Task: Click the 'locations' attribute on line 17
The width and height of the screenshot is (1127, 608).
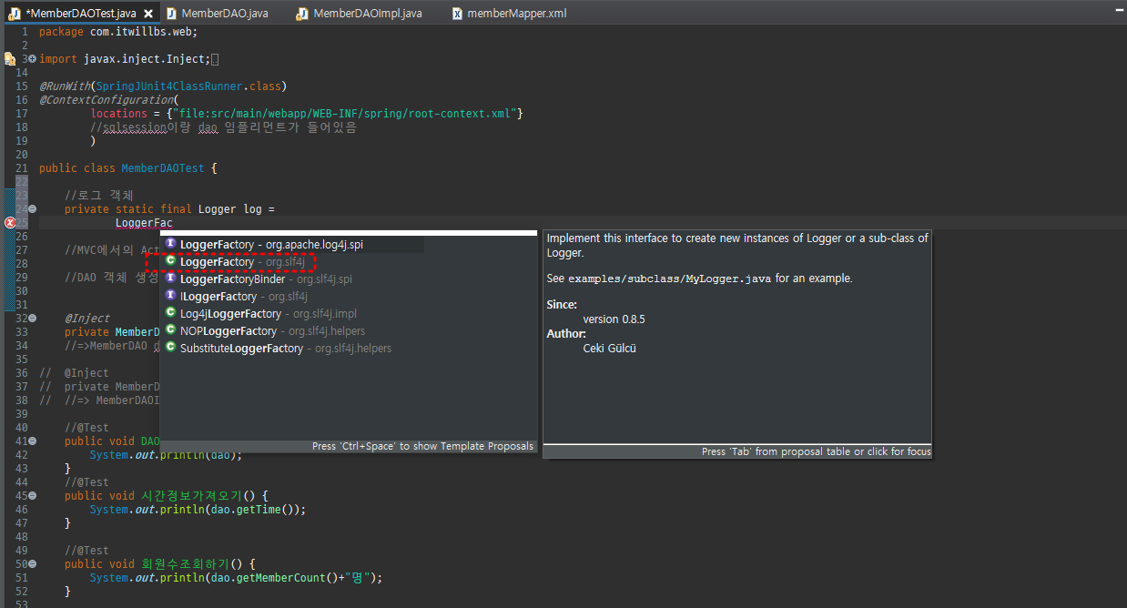Action: (118, 114)
